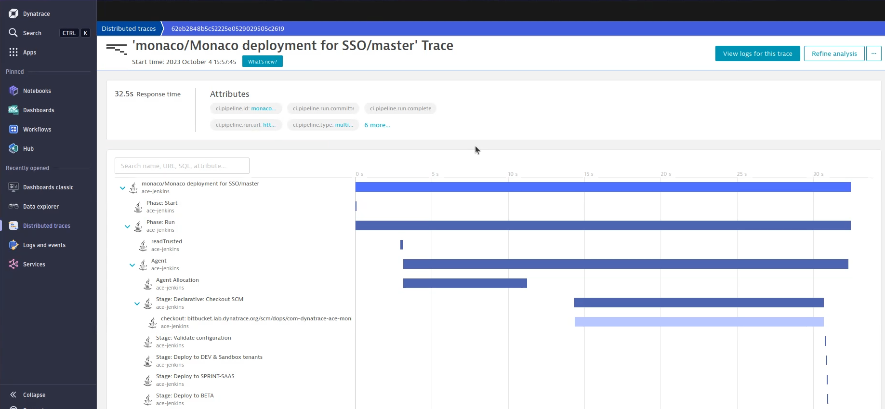Open Logs and events icon
Image resolution: width=885 pixels, height=409 pixels.
point(13,245)
